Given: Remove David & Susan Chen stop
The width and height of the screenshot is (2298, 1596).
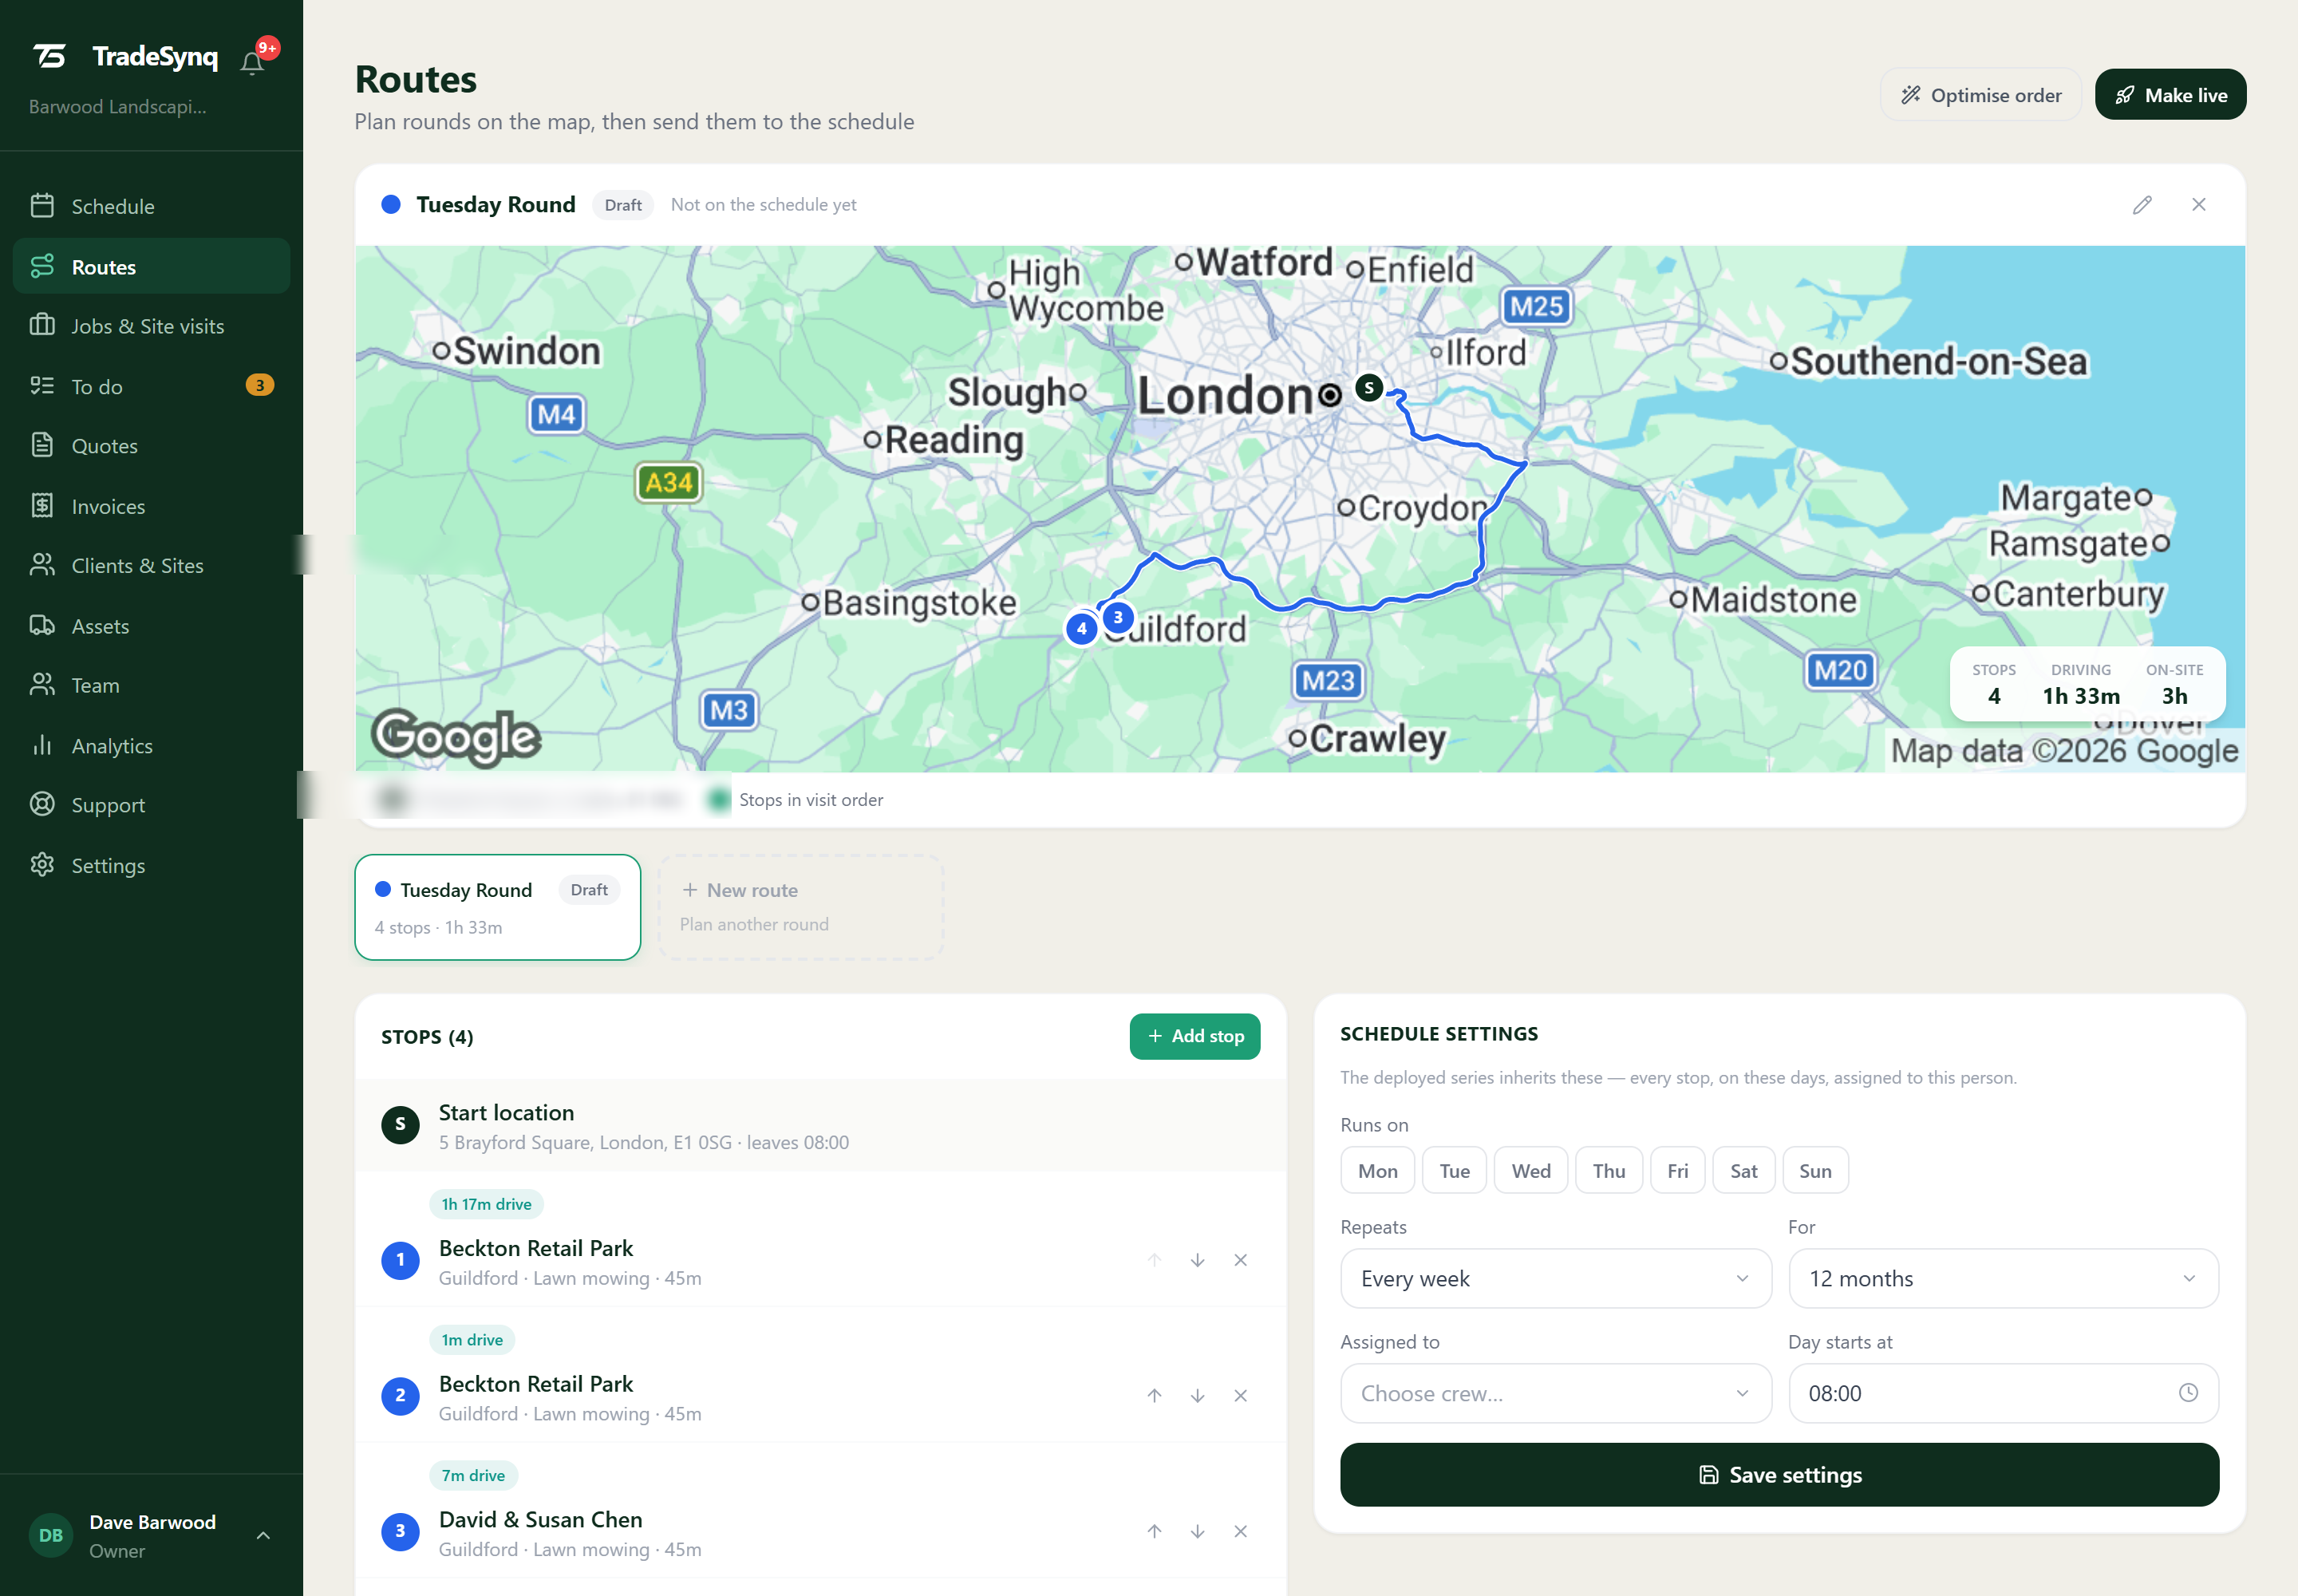Looking at the screenshot, I should 1240,1531.
